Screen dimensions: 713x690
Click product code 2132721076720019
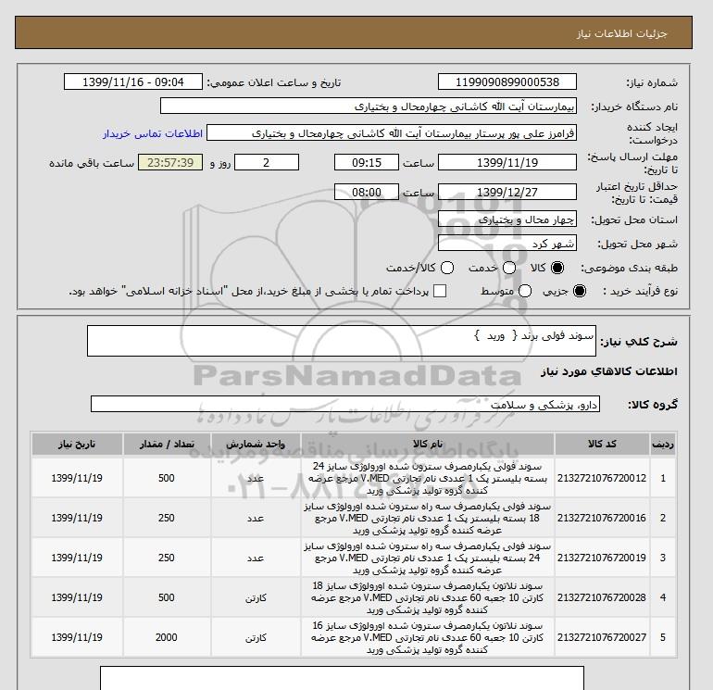pyautogui.click(x=602, y=558)
